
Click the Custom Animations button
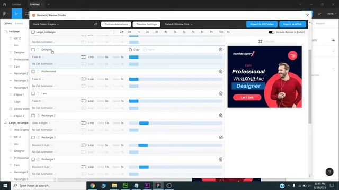116,24
